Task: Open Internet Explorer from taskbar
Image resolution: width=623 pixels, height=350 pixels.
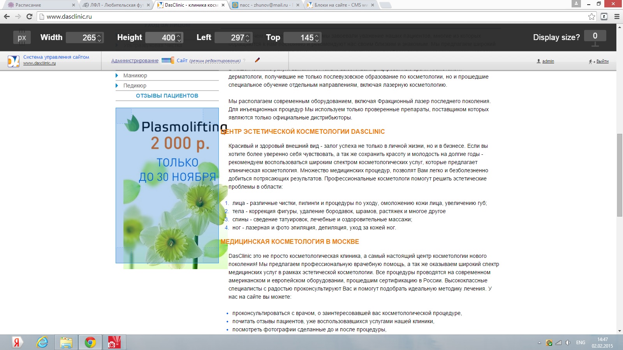Action: [x=42, y=342]
